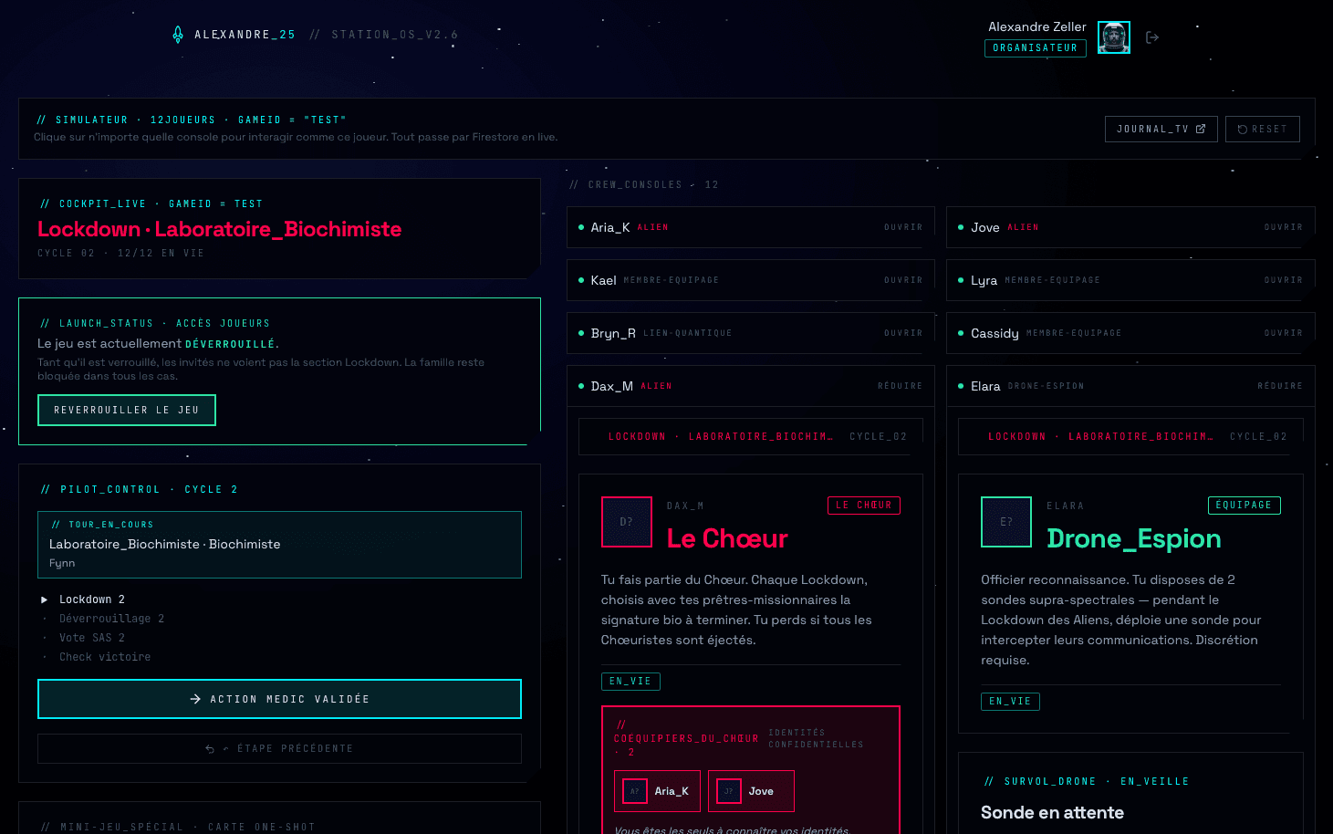This screenshot has height=834, width=1333.
Task: Click Lockdown · Laboratoire_Biochimiste title
Action: 220,229
